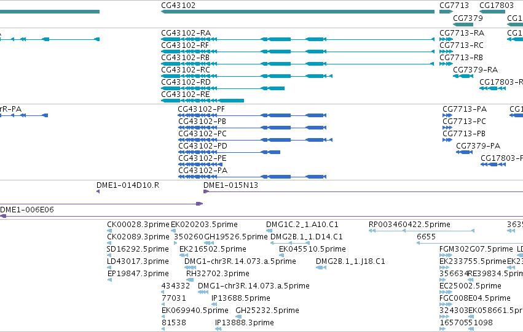This screenshot has height=332, width=523.
Task: Select transcript CG43102-RF
Action: (185, 45)
